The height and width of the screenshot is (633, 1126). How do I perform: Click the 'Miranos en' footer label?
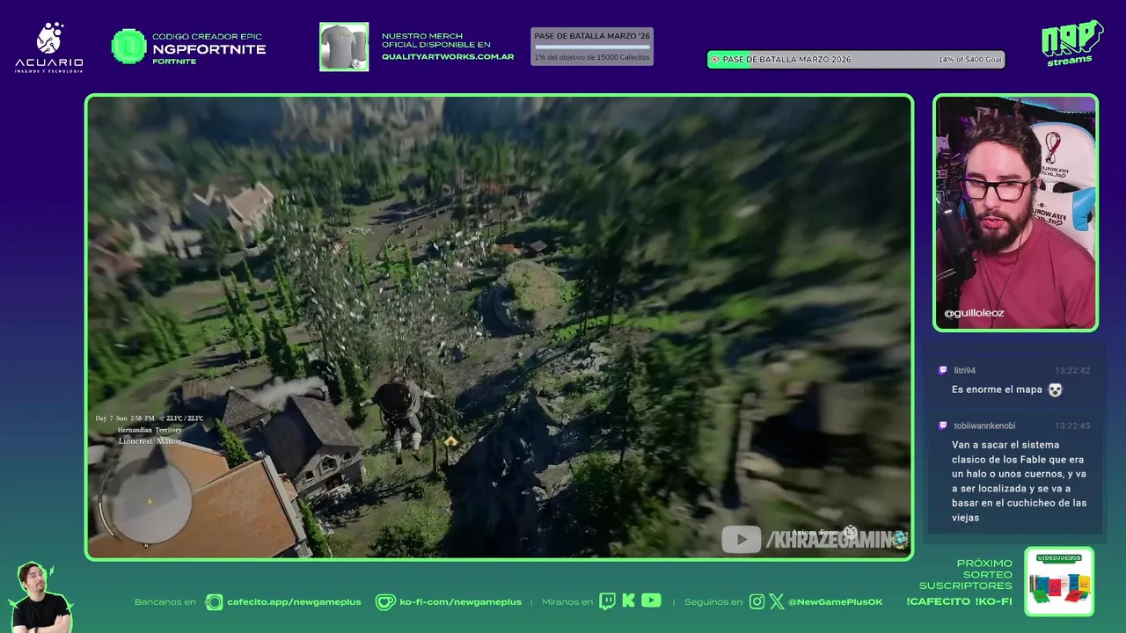click(x=567, y=602)
